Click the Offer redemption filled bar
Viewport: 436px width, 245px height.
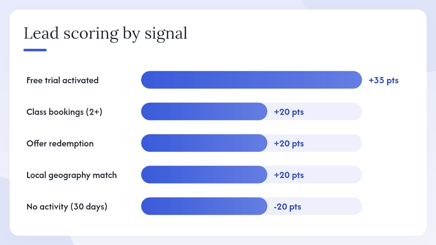coord(204,143)
